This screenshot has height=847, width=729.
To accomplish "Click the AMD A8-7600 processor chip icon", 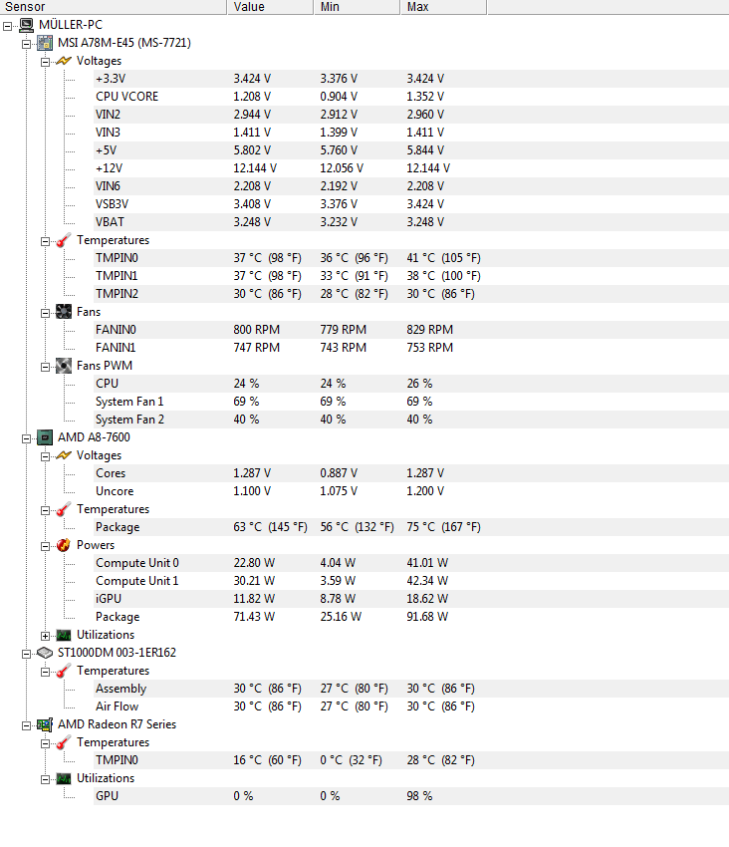I will tap(45, 437).
